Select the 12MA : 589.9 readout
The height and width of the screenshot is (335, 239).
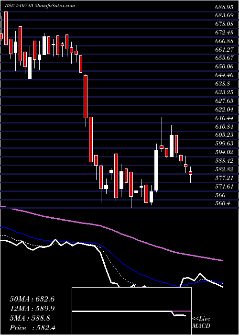click(32, 309)
